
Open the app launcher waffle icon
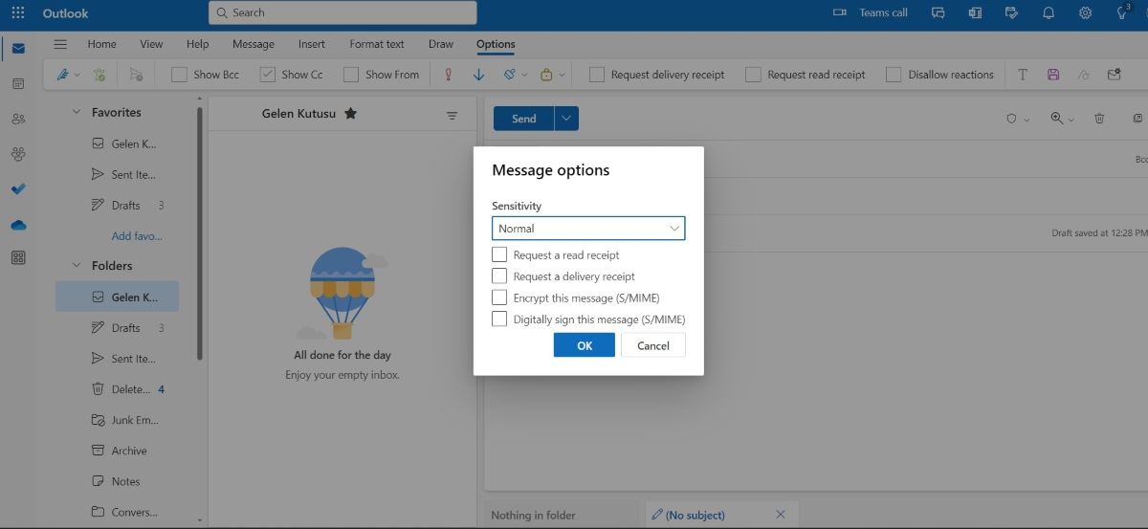[18, 13]
